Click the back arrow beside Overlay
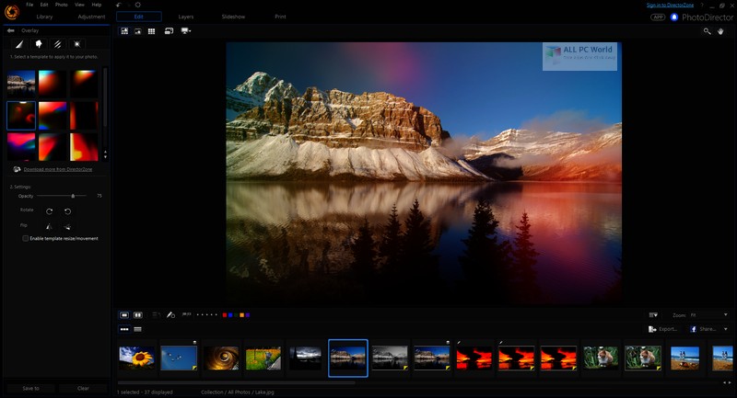The width and height of the screenshot is (737, 398). click(10, 30)
